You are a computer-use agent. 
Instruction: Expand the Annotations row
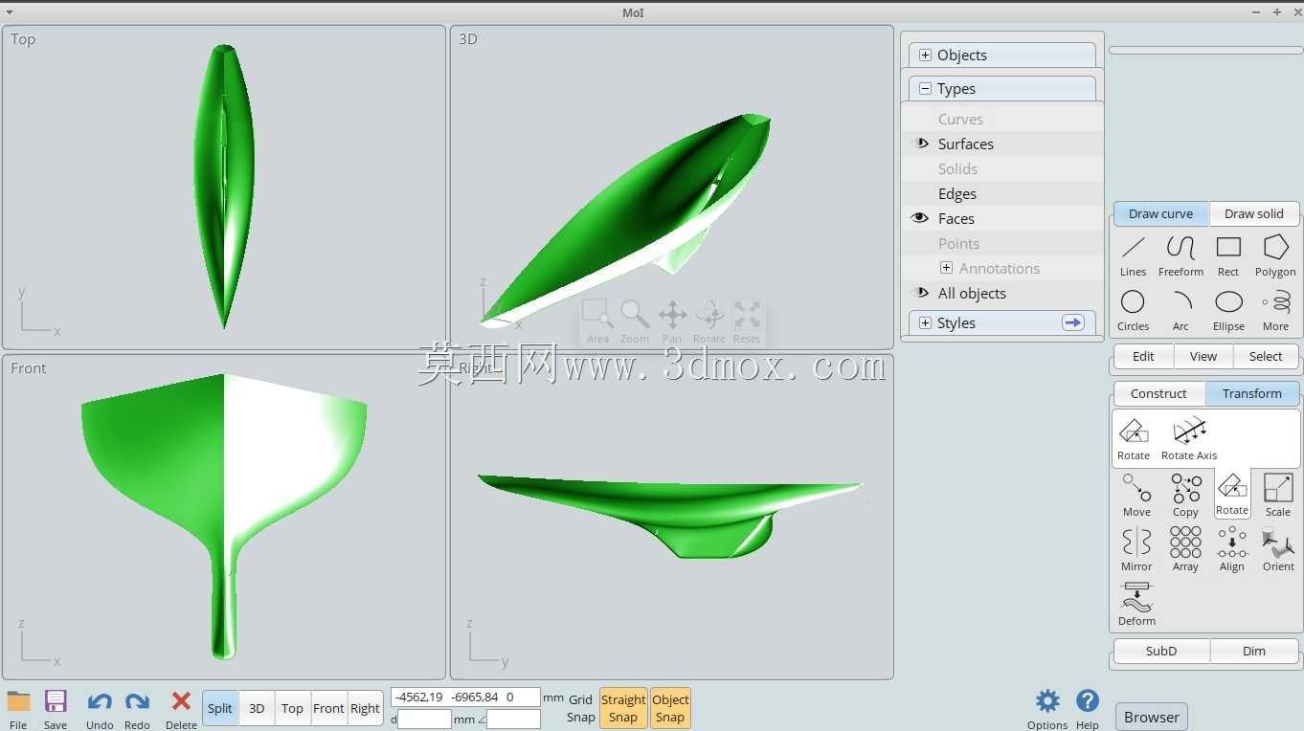[x=946, y=269]
